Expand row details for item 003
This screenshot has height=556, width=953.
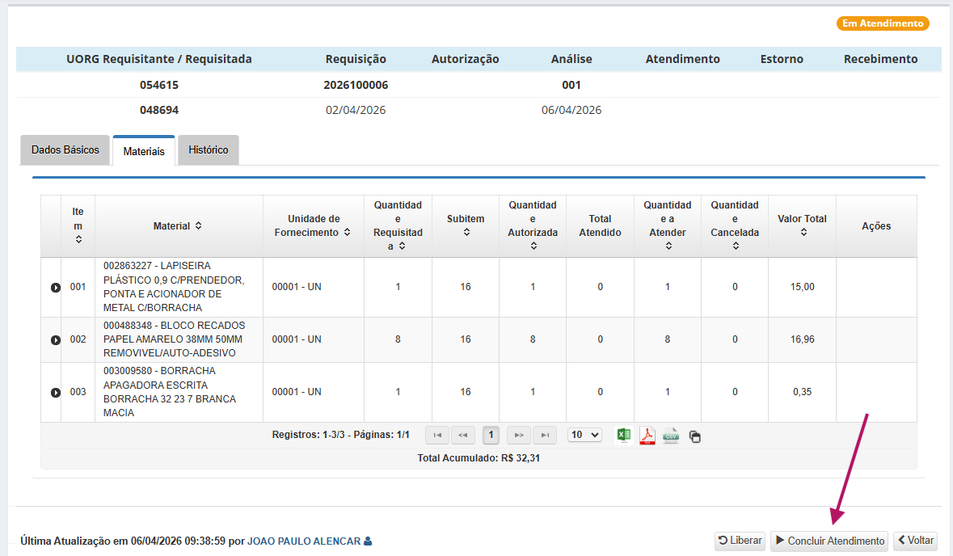click(56, 392)
